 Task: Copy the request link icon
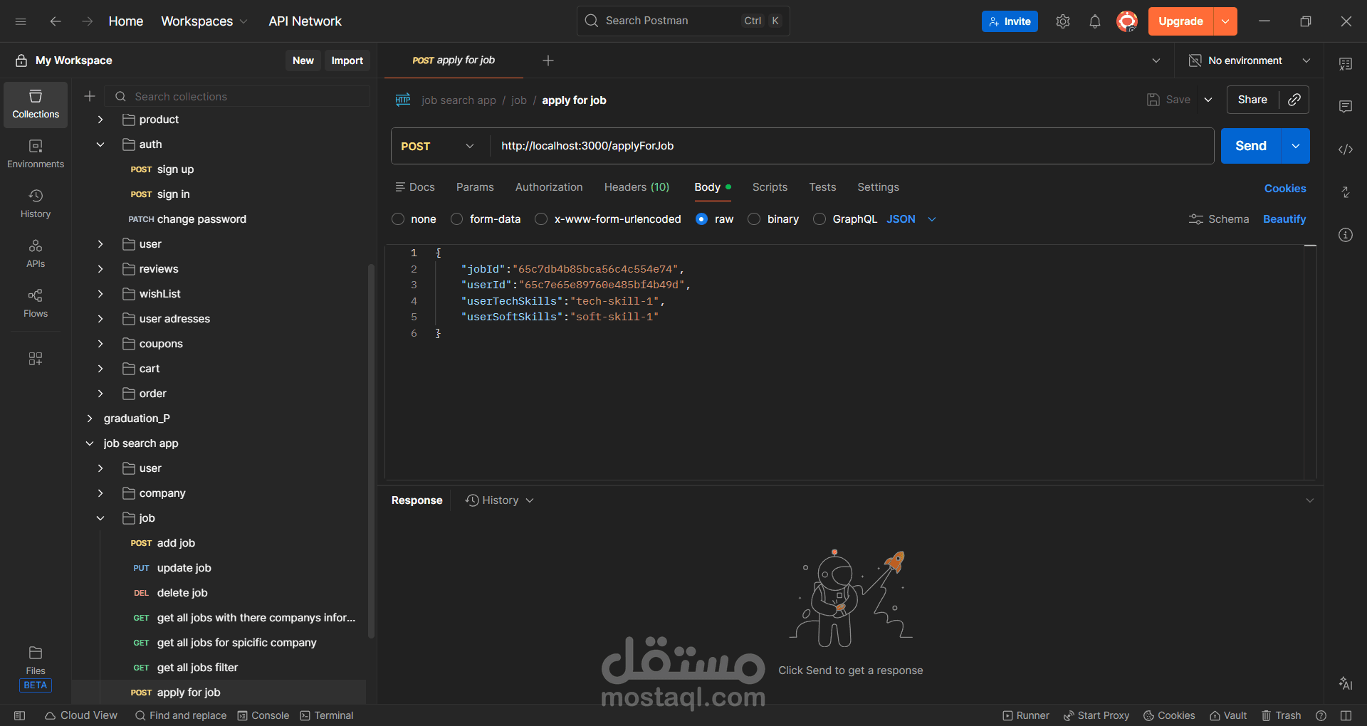(x=1294, y=100)
